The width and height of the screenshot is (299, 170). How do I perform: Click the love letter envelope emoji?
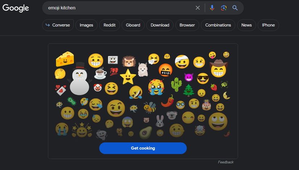tap(61, 90)
